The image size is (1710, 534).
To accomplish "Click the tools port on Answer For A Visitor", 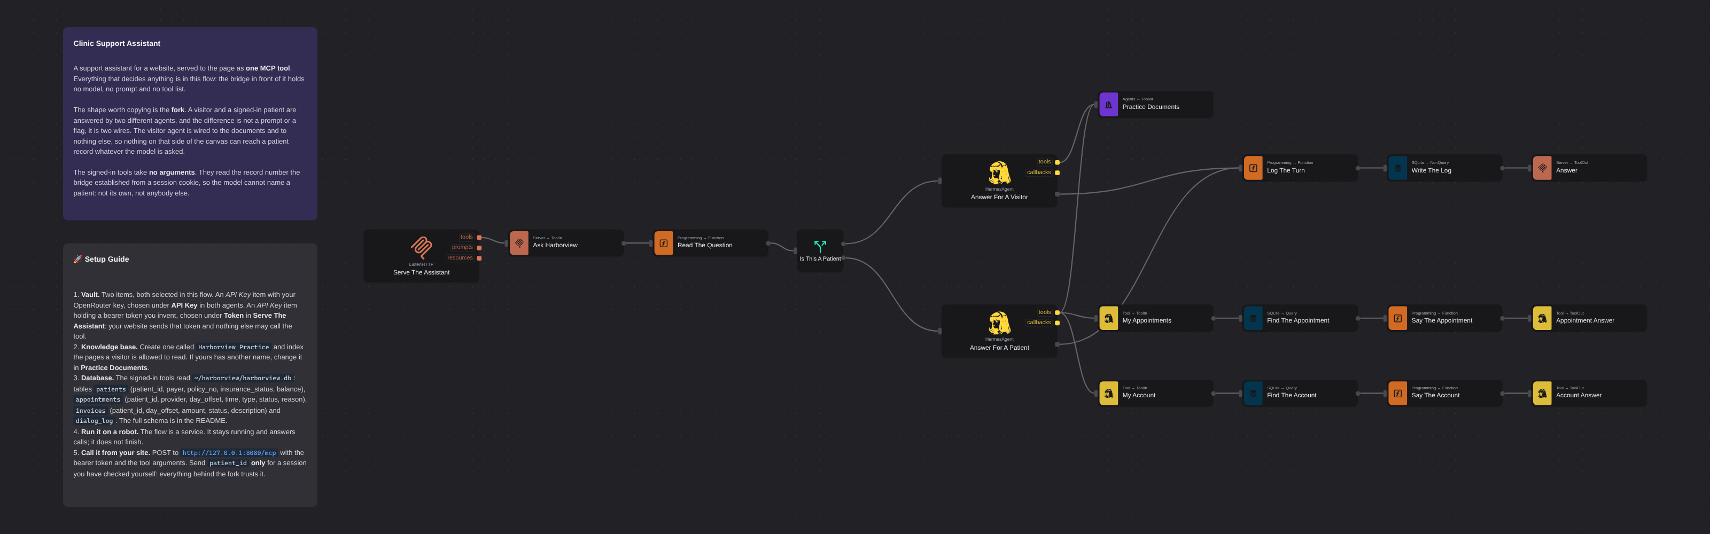I will pos(1058,162).
